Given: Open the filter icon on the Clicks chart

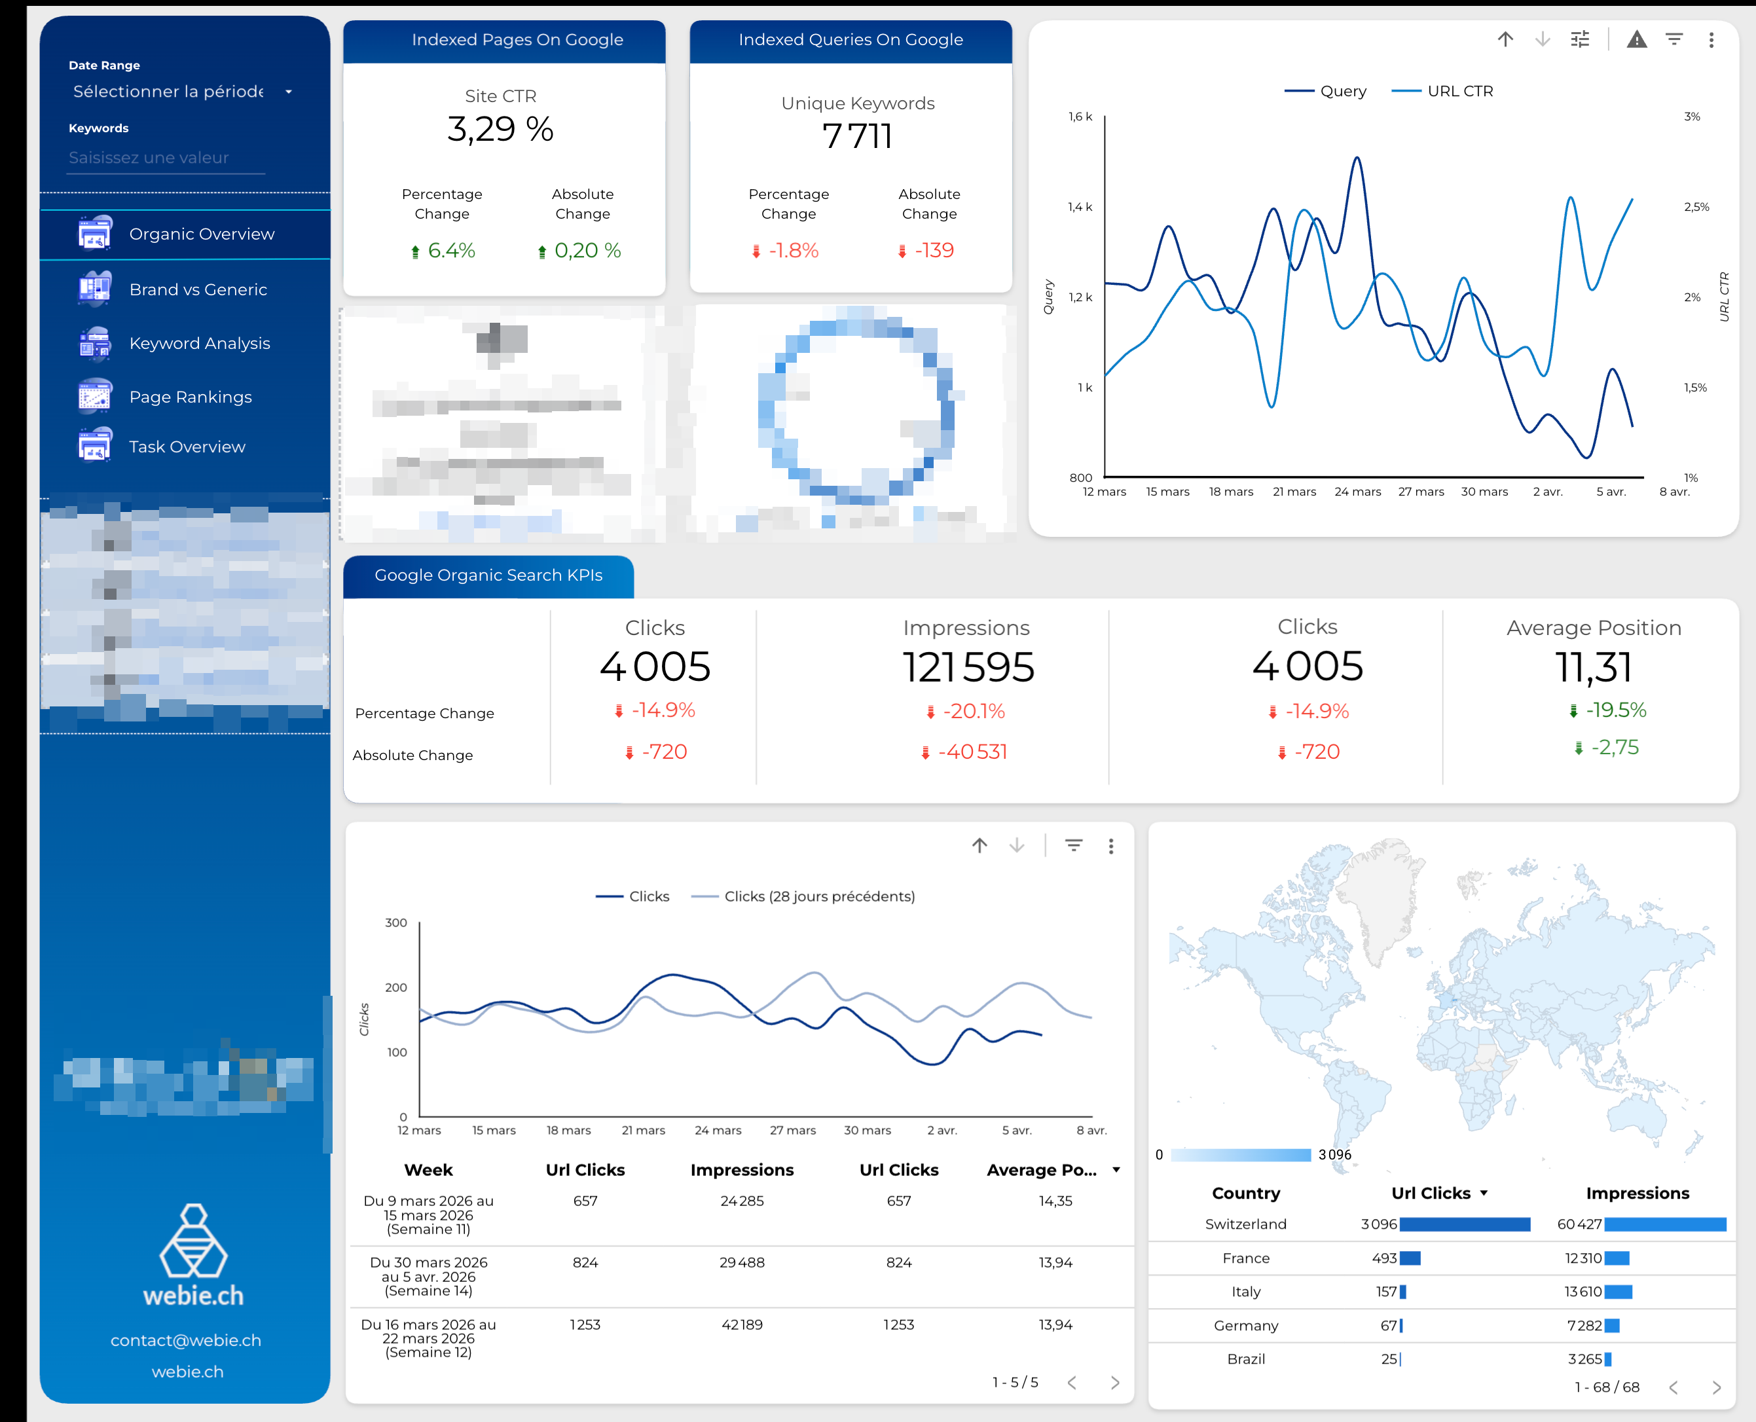Looking at the screenshot, I should 1073,845.
